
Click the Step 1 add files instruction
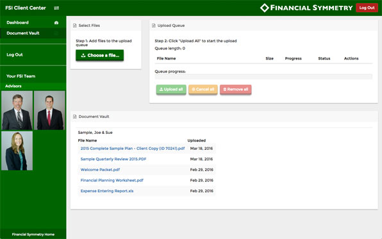pyautogui.click(x=104, y=43)
